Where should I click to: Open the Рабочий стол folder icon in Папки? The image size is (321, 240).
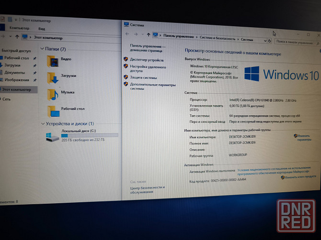(53, 111)
